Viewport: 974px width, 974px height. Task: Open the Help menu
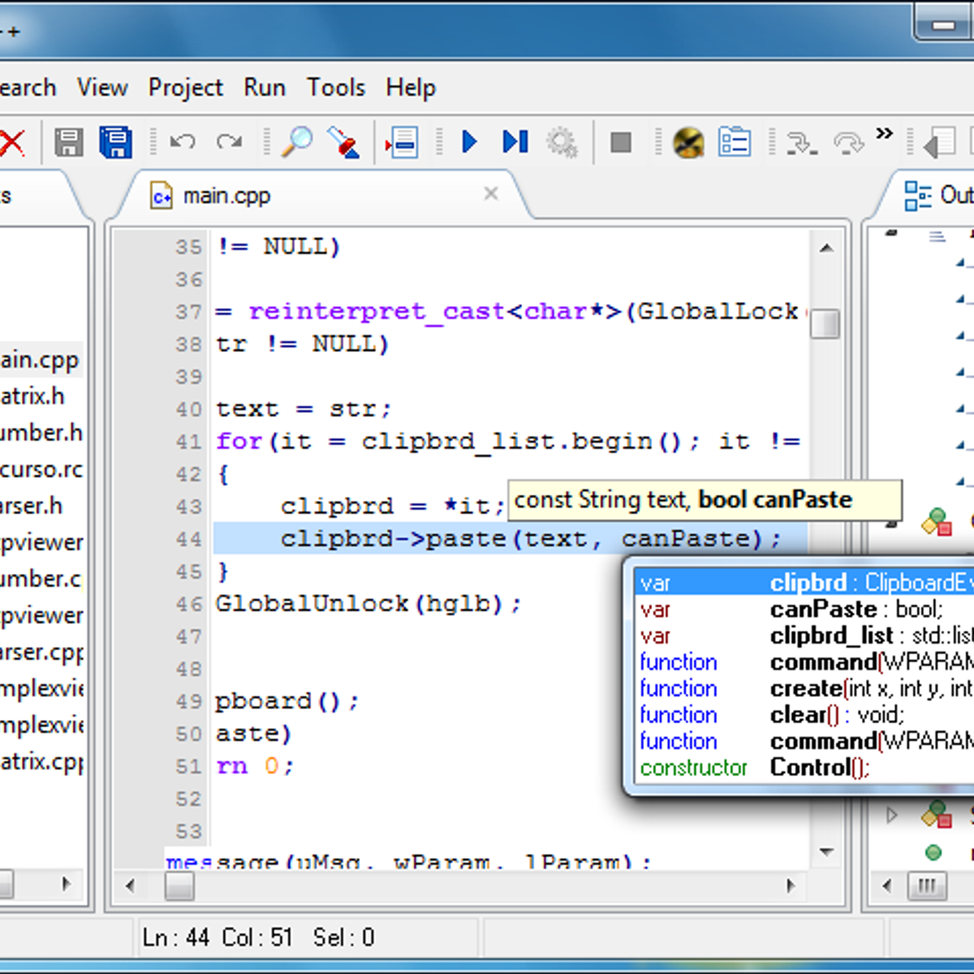click(x=411, y=88)
